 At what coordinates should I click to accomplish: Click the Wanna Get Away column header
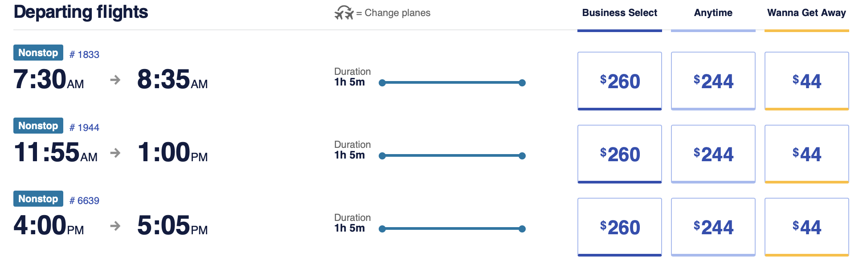(x=807, y=13)
